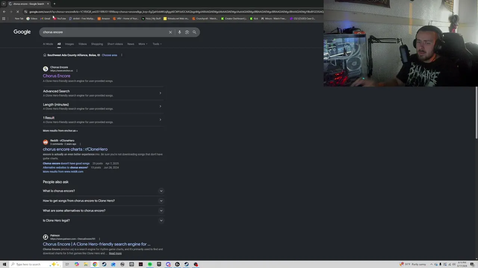The height and width of the screenshot is (268, 478).
Task: Close the 'chorus encore - Google Search' tab
Action: click(x=48, y=4)
